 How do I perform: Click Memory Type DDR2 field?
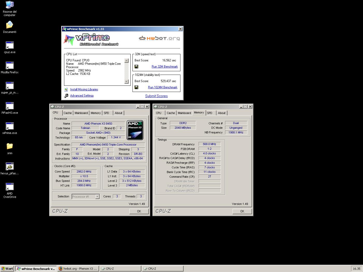point(183,123)
